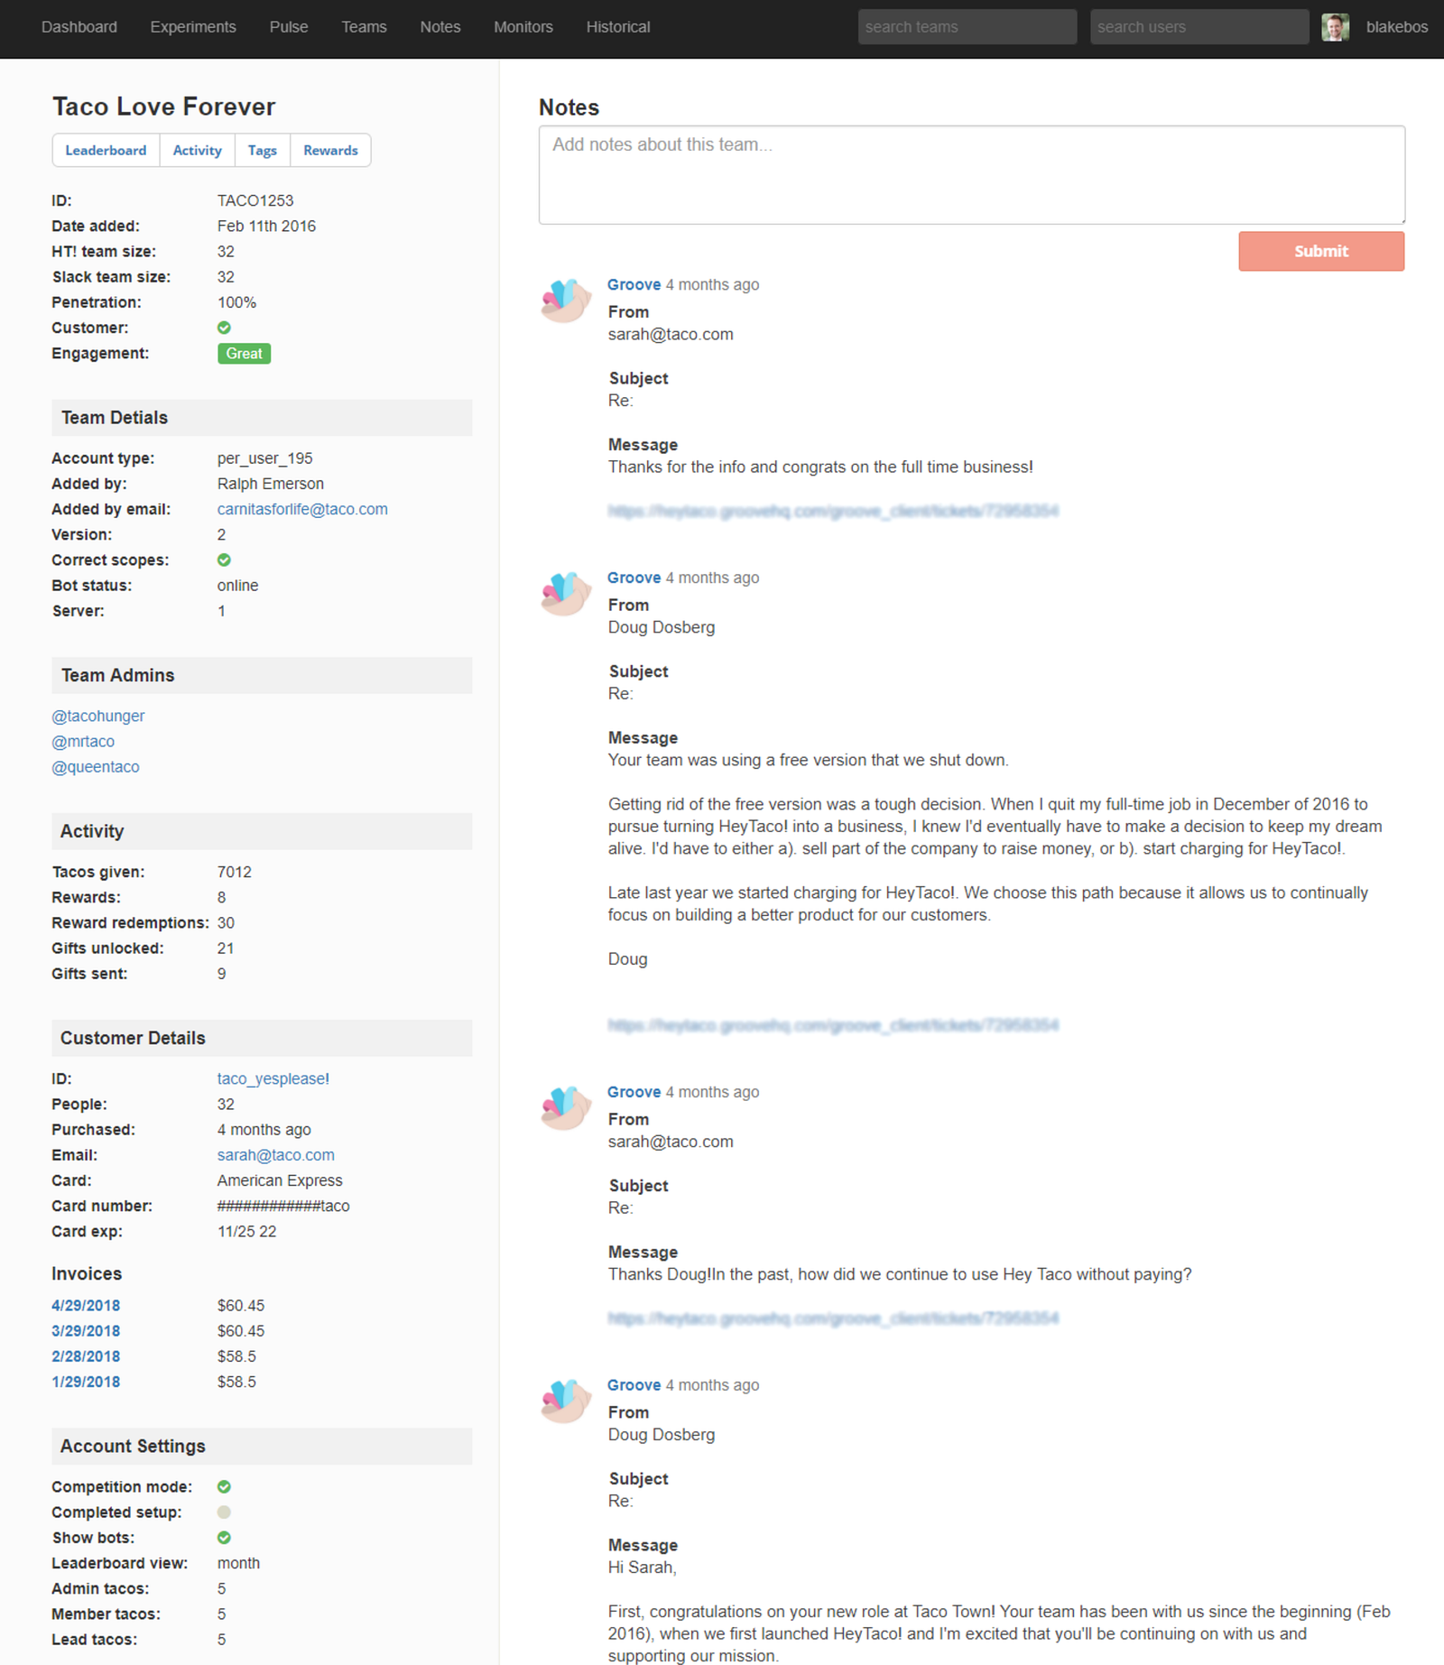Image resolution: width=1444 pixels, height=1665 pixels.
Task: Open blurred ticket link under the 'without paying' message
Action: pyautogui.click(x=833, y=1318)
